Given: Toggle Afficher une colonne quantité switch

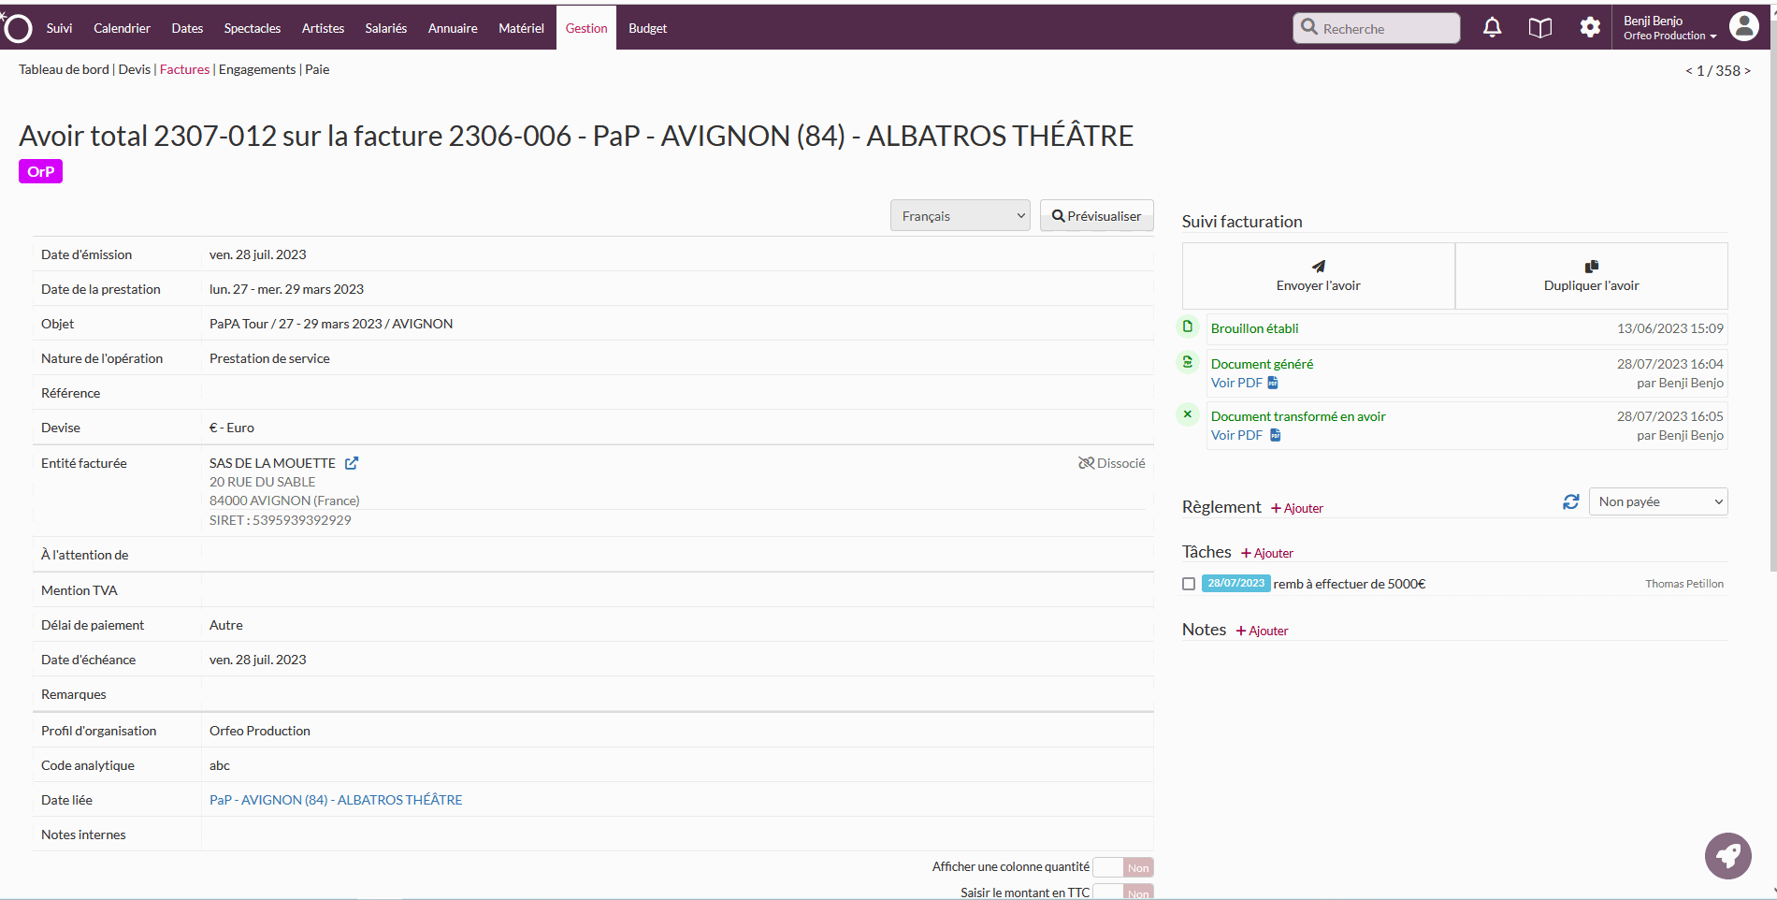Looking at the screenshot, I should click(x=1122, y=867).
